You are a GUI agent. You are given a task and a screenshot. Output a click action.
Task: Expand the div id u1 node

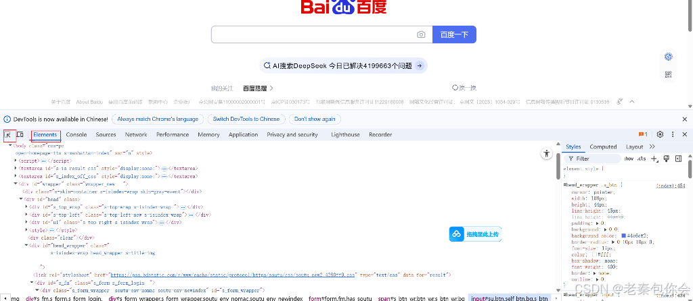click(x=27, y=222)
